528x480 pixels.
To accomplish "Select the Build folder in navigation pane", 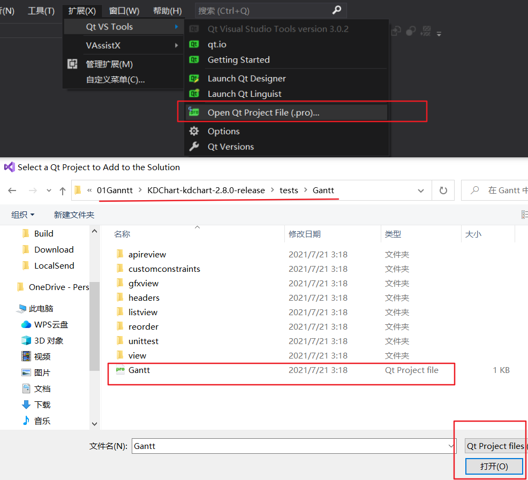I will click(x=44, y=234).
